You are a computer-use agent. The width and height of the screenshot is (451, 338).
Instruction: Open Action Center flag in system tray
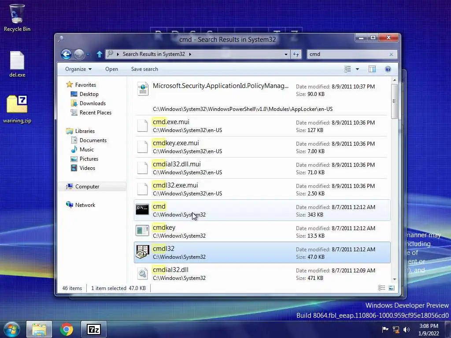[385, 329]
